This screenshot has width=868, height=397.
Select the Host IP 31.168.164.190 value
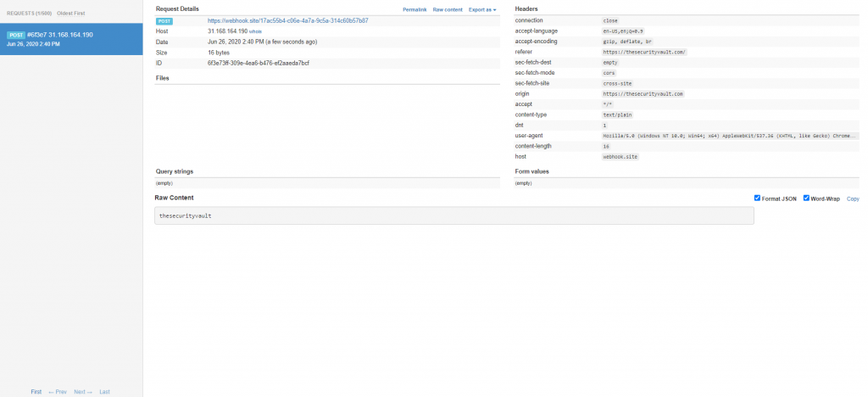point(227,31)
